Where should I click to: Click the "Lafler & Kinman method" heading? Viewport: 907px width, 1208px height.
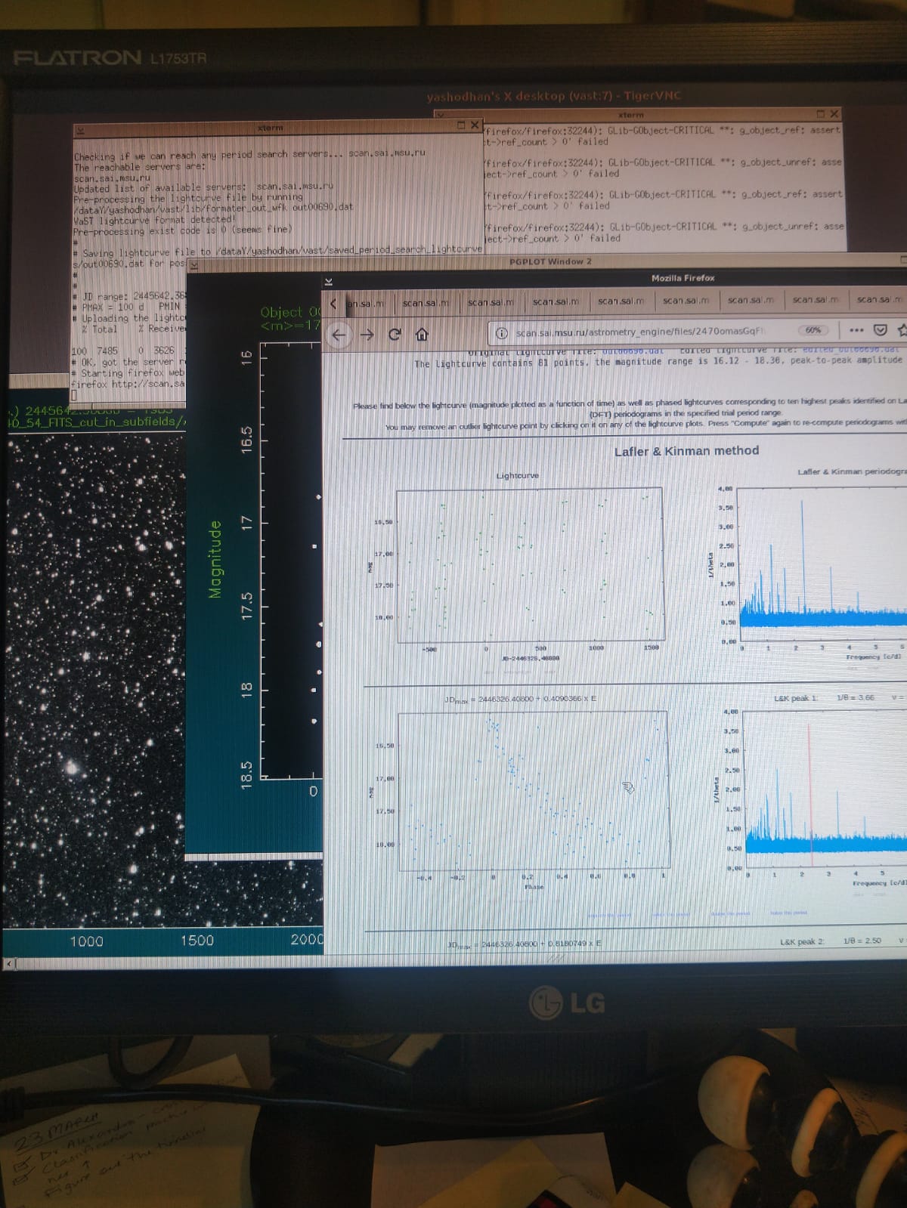[x=686, y=451]
